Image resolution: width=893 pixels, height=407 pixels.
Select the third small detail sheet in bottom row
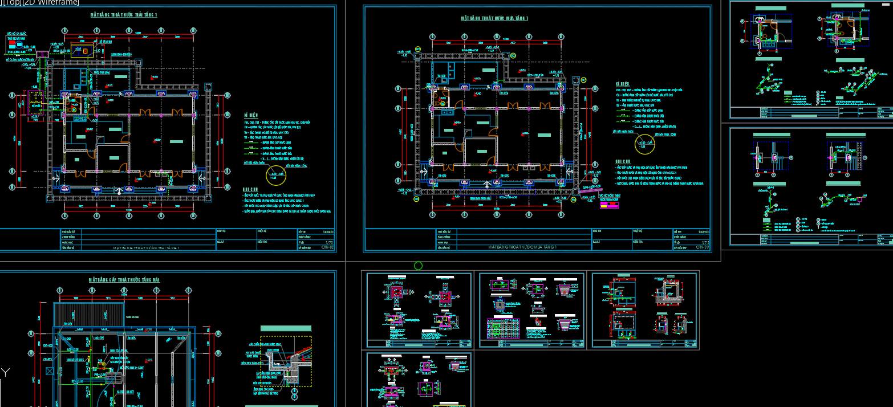point(644,310)
